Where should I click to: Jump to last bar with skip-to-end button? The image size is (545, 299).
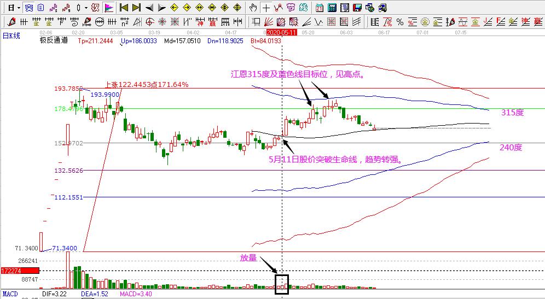point(136,8)
